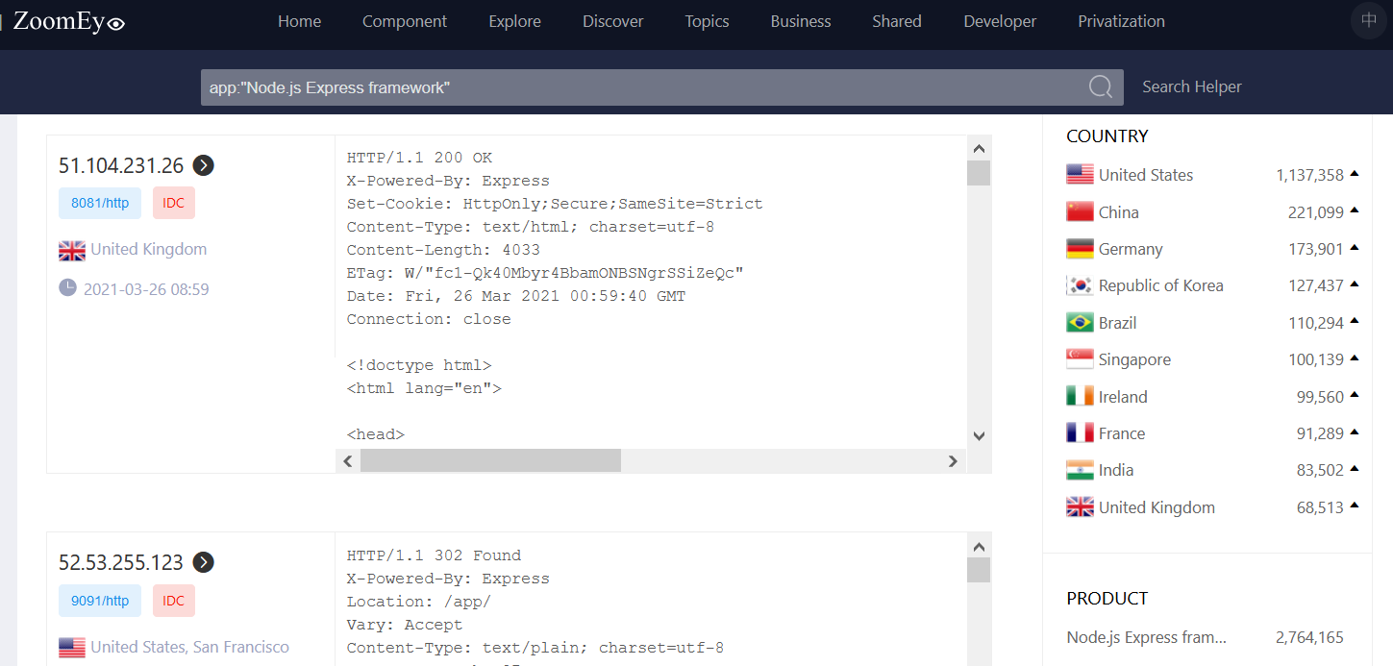Collapse results using the upward scroll chevron
The width and height of the screenshot is (1393, 666).
click(979, 147)
